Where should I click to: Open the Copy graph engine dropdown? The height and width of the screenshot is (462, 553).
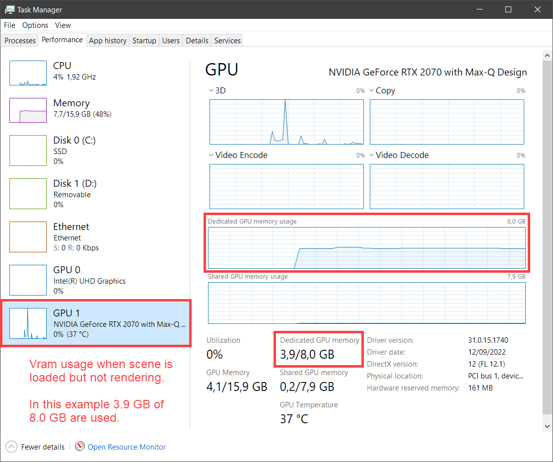(372, 90)
